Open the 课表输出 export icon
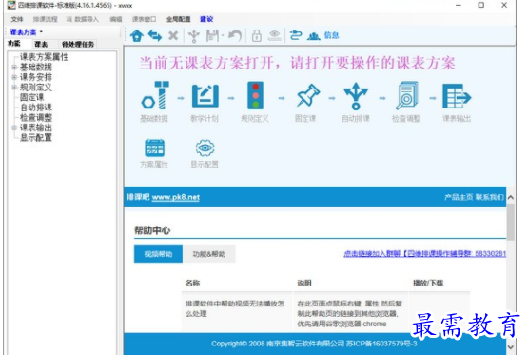 [x=457, y=96]
